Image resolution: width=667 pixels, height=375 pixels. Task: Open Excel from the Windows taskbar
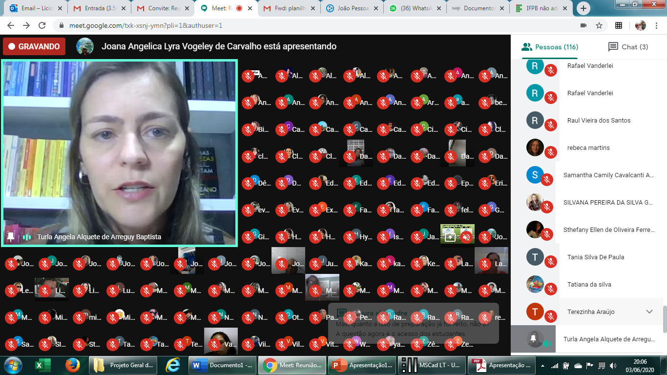(x=43, y=365)
